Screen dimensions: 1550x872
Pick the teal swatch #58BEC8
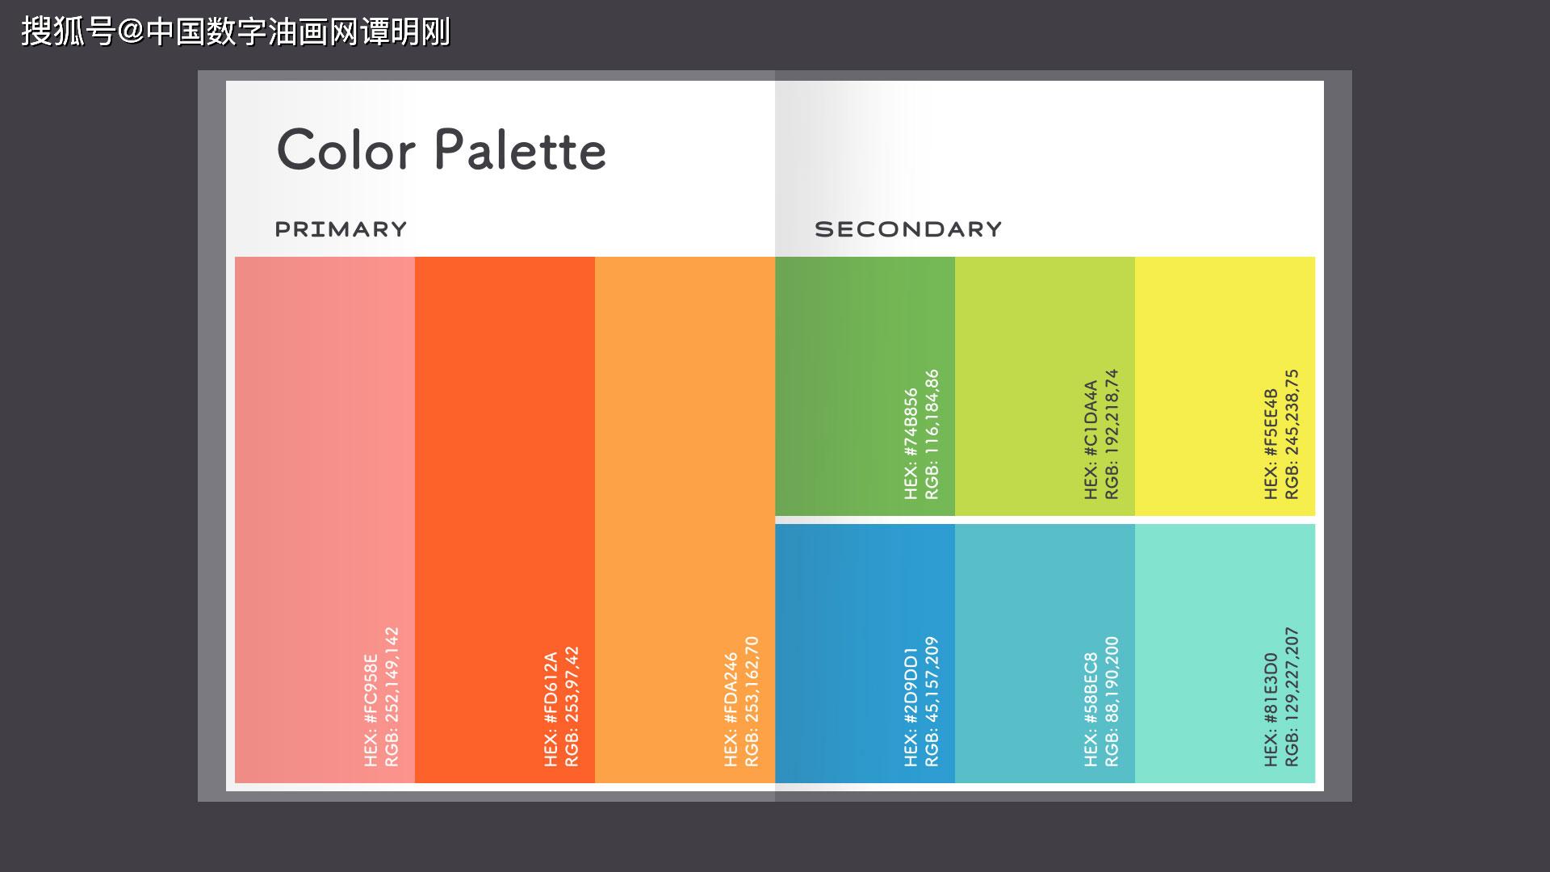(x=1045, y=653)
